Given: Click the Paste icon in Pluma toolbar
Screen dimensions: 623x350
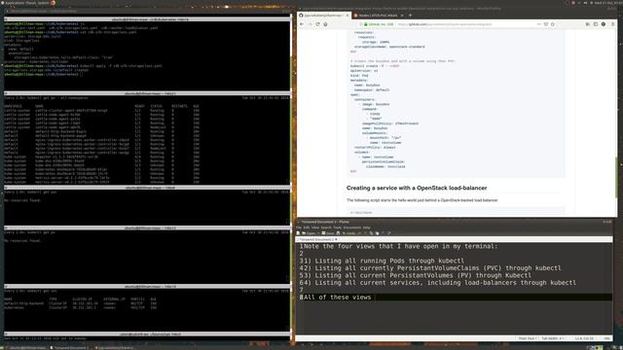Looking at the screenshot, I should (x=377, y=233).
